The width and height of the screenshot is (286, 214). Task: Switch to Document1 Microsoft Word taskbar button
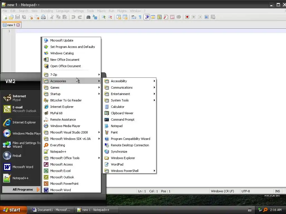[x=52, y=210]
